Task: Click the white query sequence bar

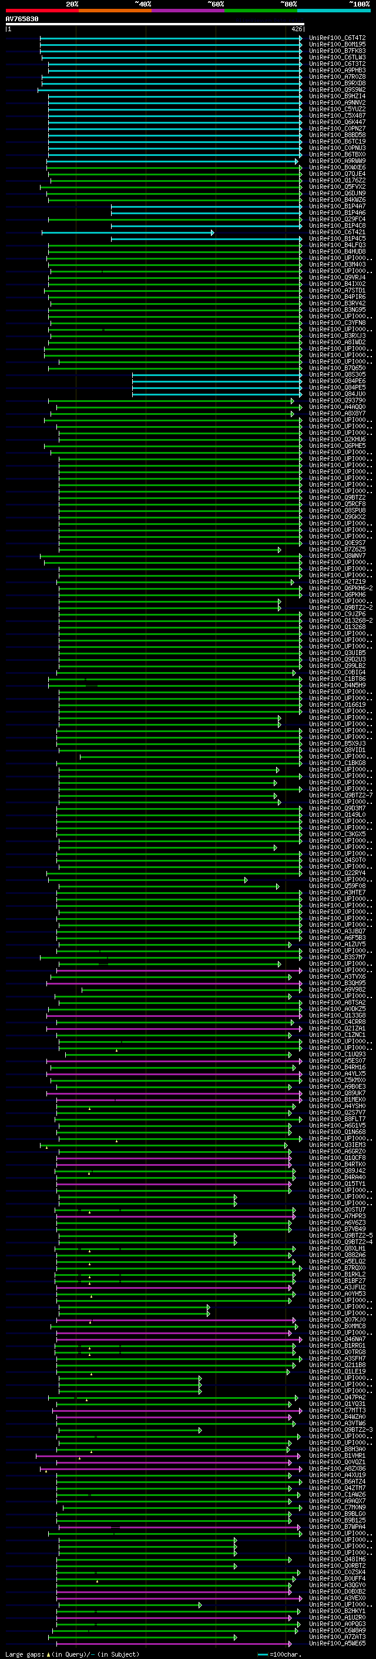Action: pyautogui.click(x=155, y=25)
